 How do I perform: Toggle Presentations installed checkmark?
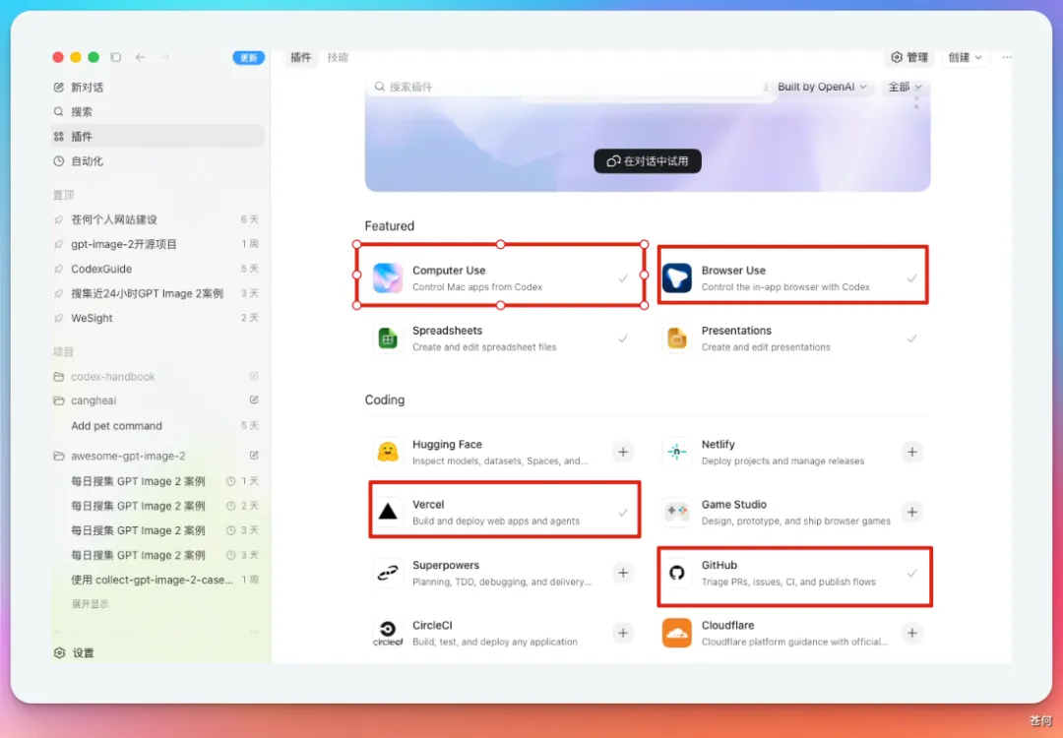pos(912,338)
